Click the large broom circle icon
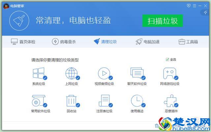 19,21
